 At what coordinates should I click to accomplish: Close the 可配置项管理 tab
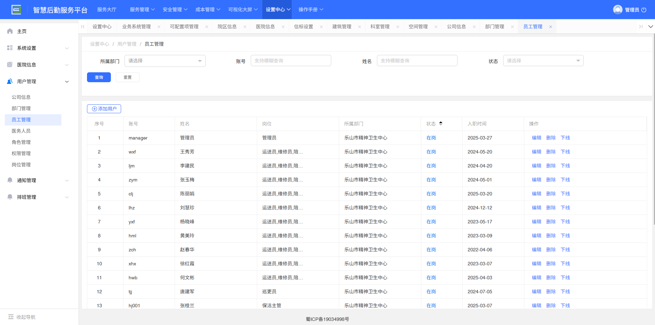pyautogui.click(x=207, y=27)
